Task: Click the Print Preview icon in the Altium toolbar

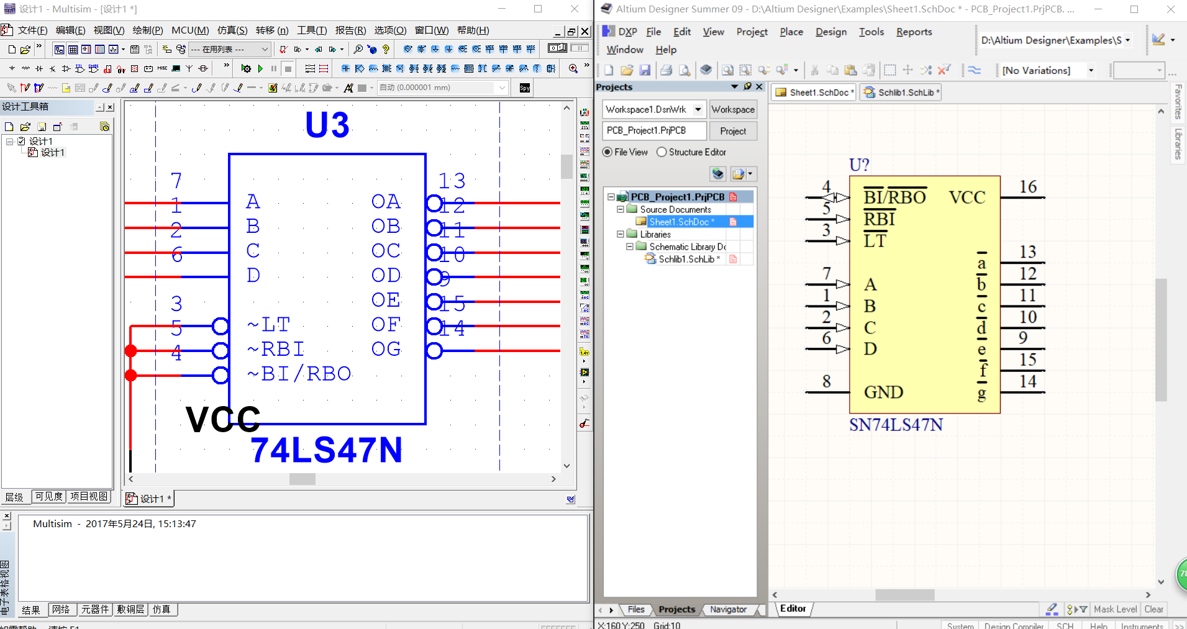Action: coord(684,70)
